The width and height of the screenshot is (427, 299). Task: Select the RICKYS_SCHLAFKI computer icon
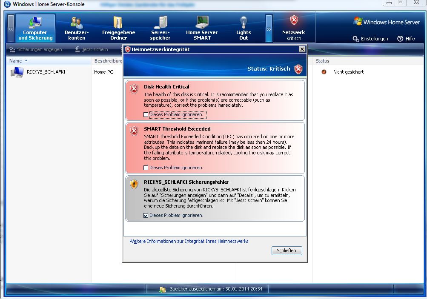(x=17, y=72)
